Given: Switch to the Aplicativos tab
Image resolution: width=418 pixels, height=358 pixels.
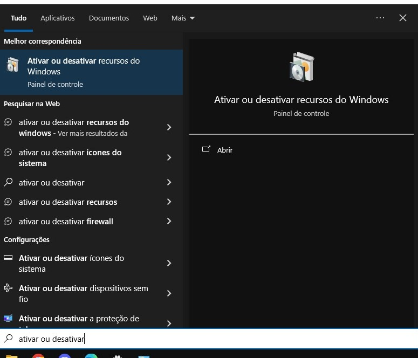Looking at the screenshot, I should (58, 18).
